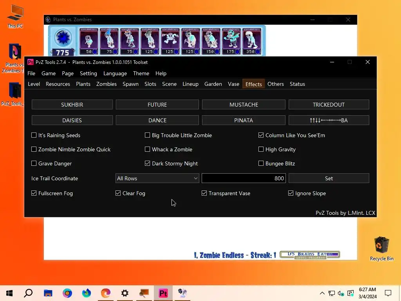This screenshot has height=301, width=401.
Task: Expand the All Rows dropdown
Action: 157,178
